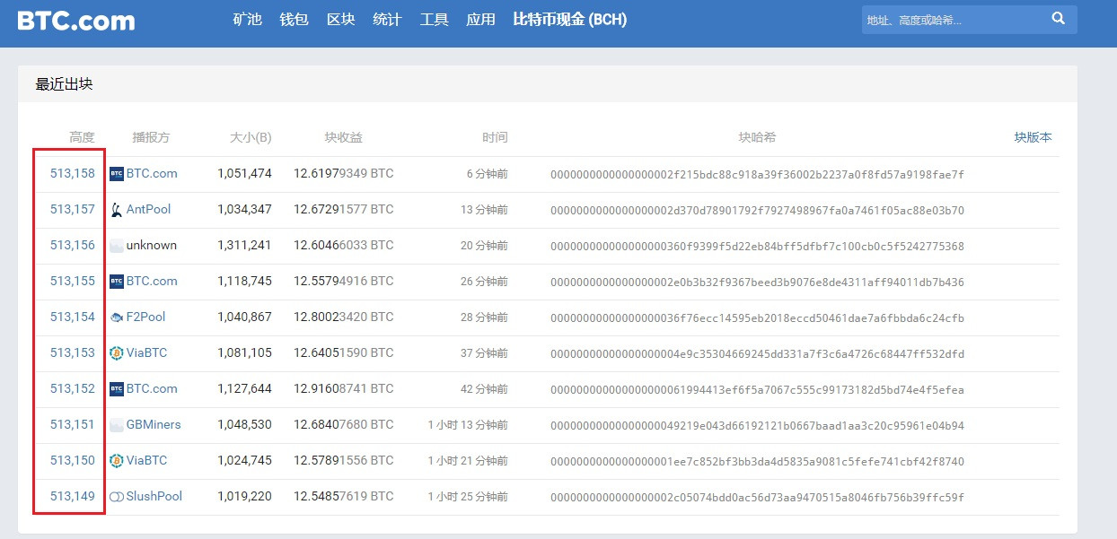The height and width of the screenshot is (539, 1117).
Task: Click the 块收益 column header
Action: (344, 137)
